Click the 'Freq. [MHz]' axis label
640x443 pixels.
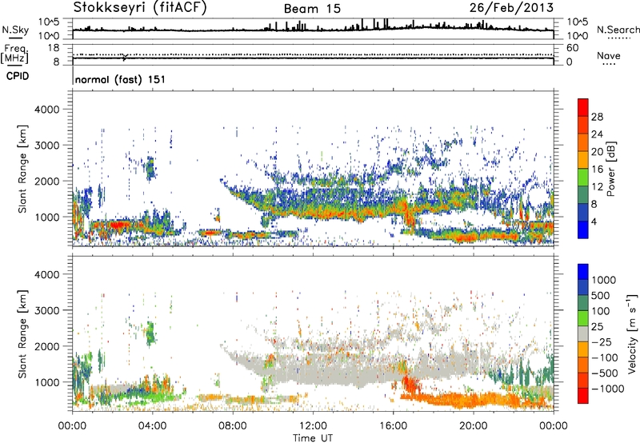15,54
